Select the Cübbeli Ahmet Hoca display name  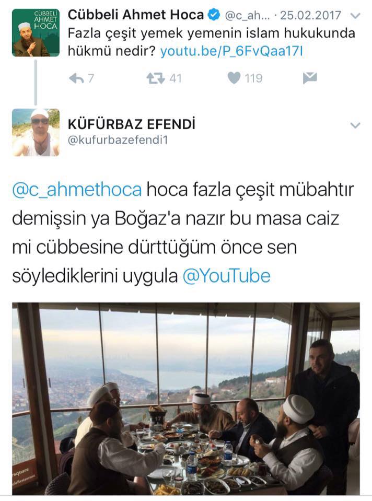point(136,15)
